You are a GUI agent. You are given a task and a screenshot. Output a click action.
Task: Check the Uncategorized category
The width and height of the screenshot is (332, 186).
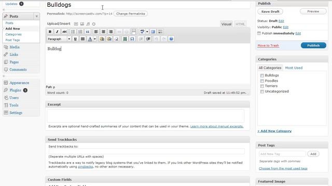coord(262,91)
